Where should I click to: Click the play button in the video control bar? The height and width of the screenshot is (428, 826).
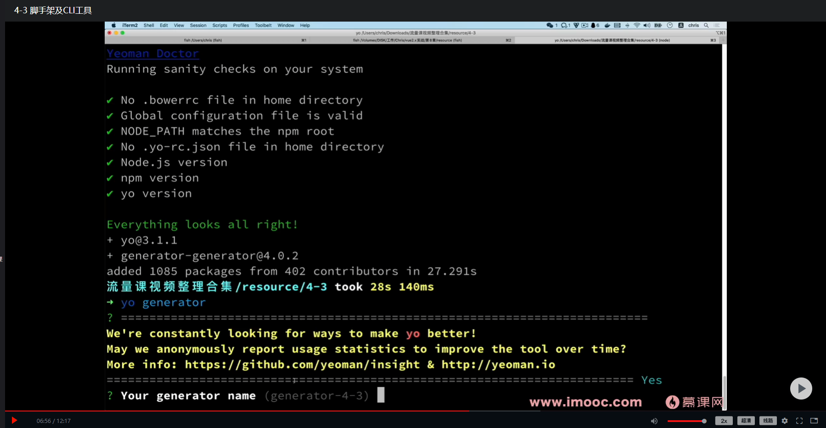click(x=14, y=420)
